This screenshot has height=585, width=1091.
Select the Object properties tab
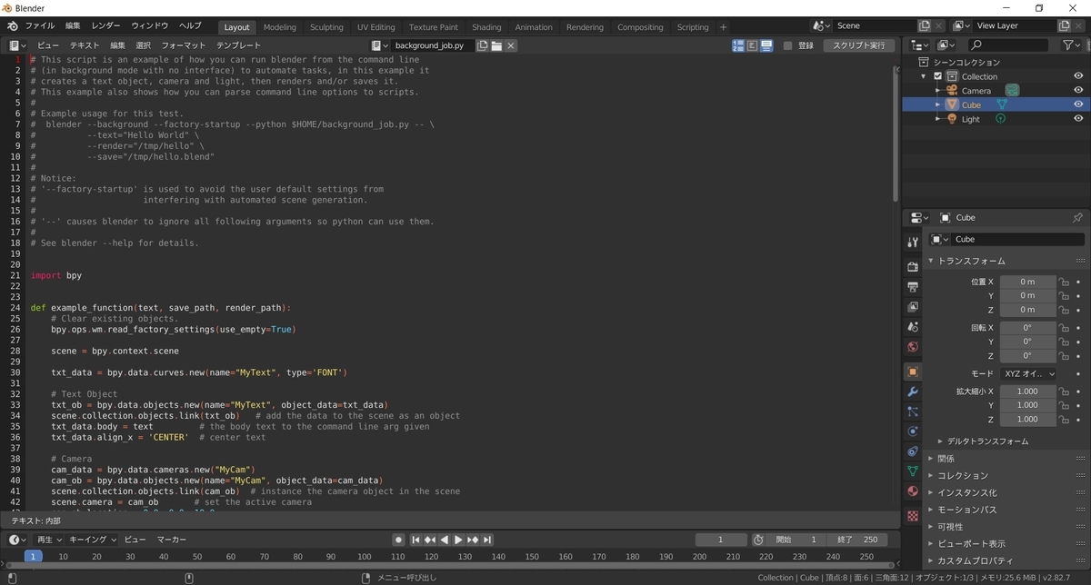tap(913, 372)
